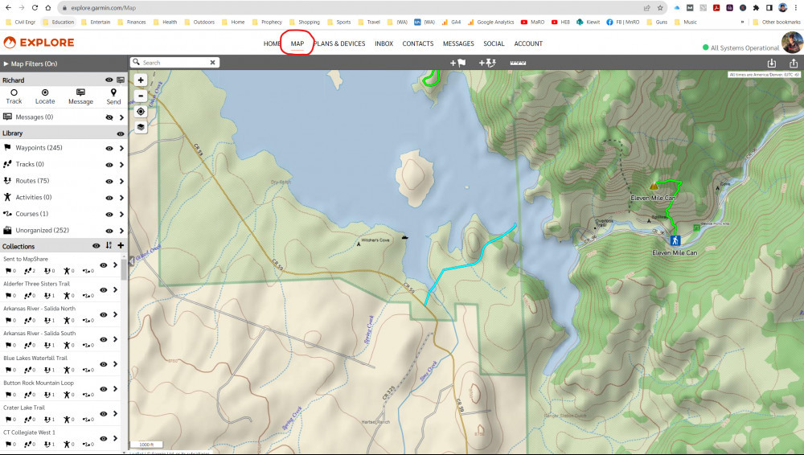
Task: Zoom out on the map
Action: click(x=141, y=96)
